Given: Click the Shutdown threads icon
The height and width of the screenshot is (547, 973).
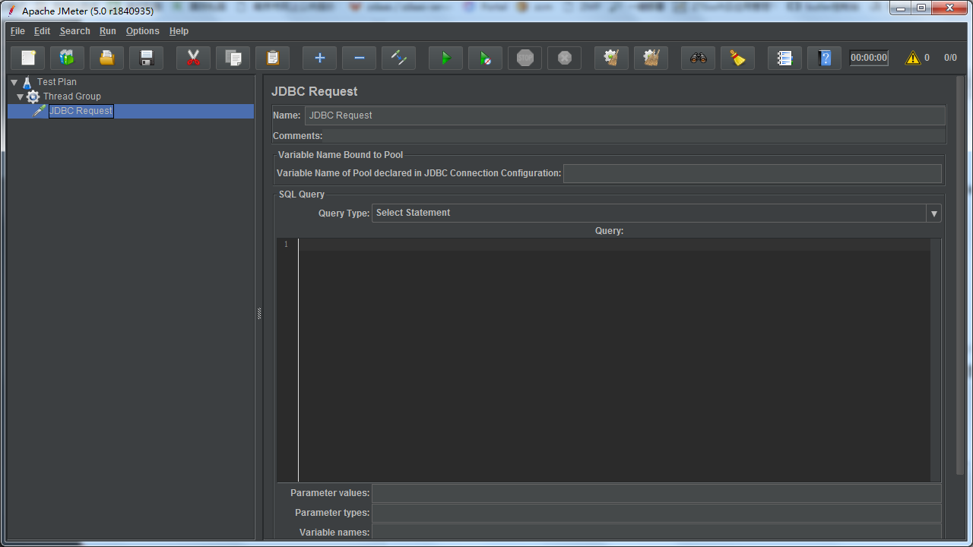Looking at the screenshot, I should (565, 58).
